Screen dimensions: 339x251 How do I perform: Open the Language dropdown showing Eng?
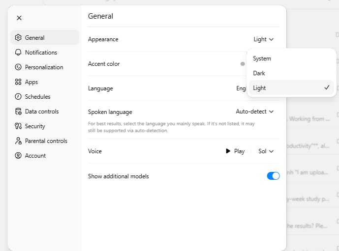click(241, 88)
